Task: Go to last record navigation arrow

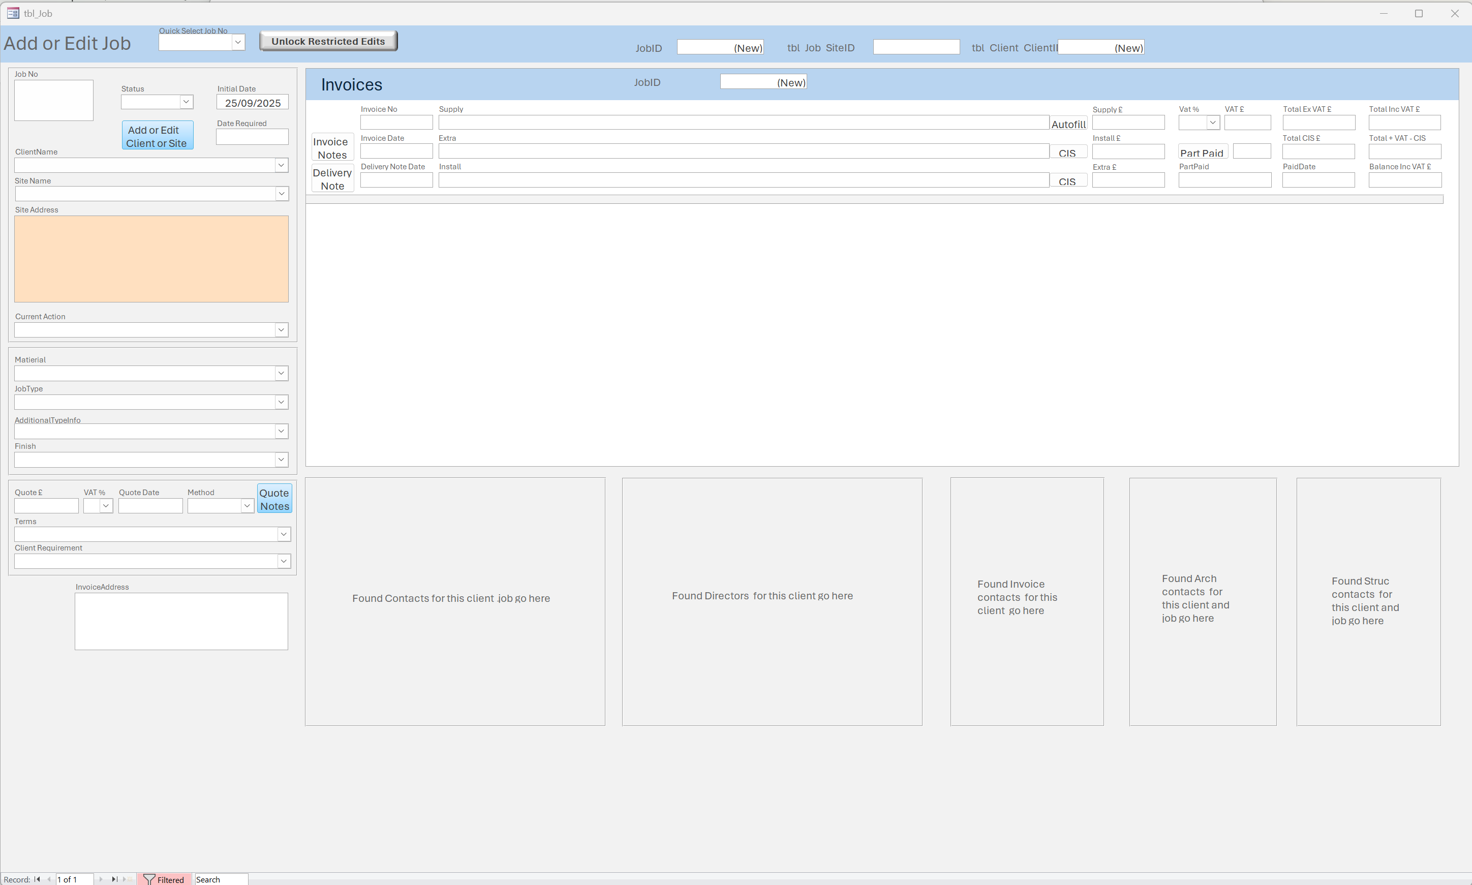Action: pyautogui.click(x=114, y=879)
